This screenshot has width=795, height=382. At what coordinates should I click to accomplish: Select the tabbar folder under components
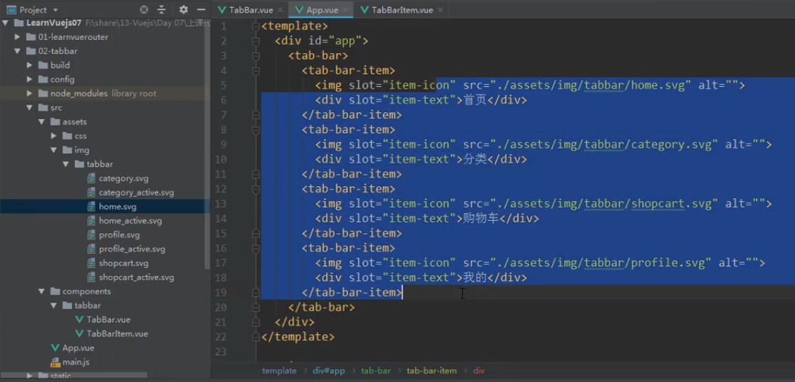pos(87,306)
